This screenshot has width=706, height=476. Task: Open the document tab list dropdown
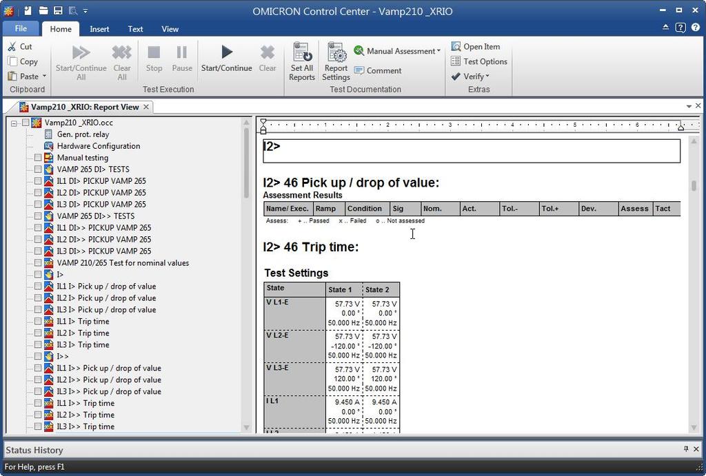tap(689, 107)
